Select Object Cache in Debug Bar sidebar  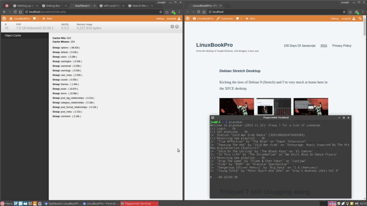24,35
